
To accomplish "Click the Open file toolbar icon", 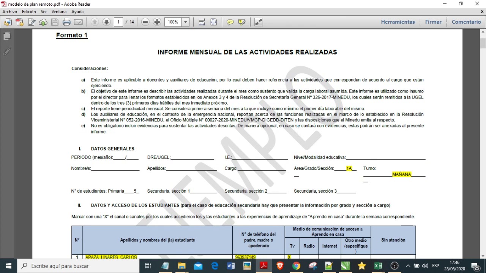I will (x=8, y=22).
